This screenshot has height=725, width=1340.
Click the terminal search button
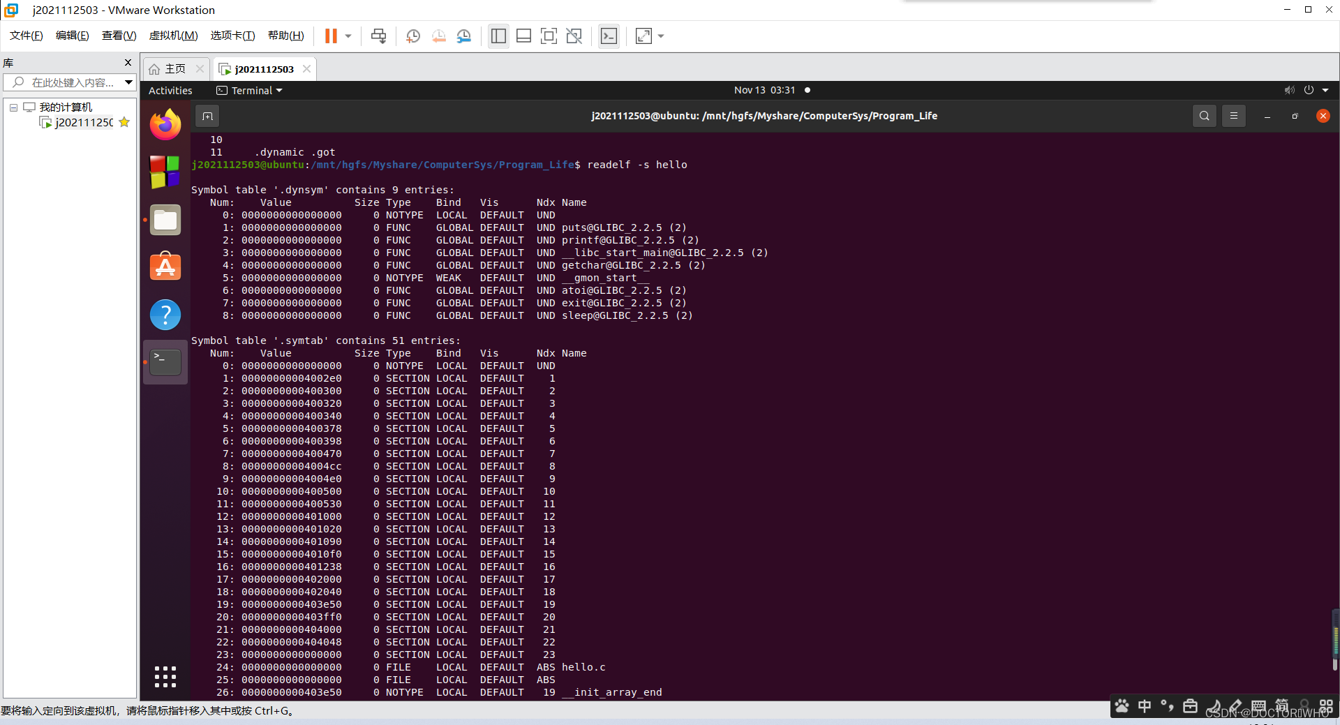click(x=1205, y=116)
